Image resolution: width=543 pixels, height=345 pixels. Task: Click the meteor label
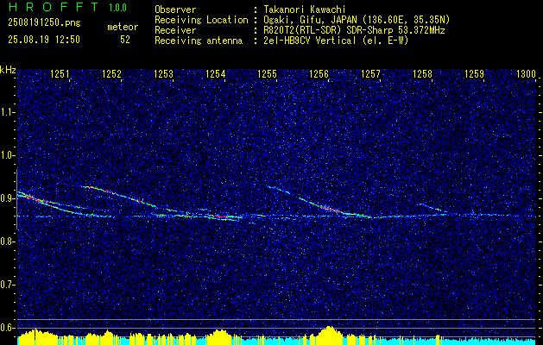click(123, 27)
